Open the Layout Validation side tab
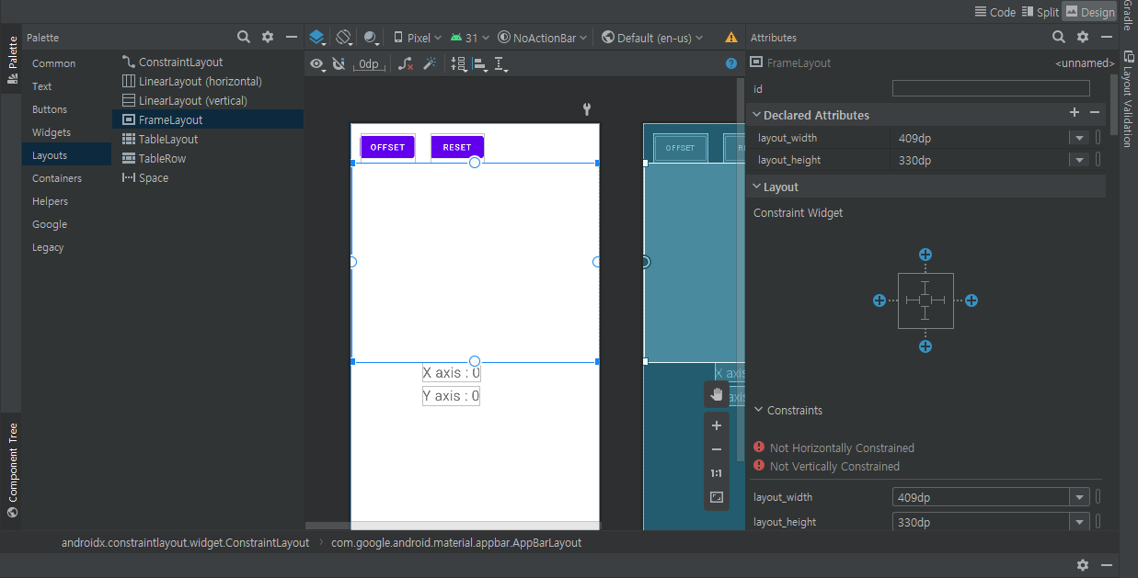1138x578 pixels. 1127,97
